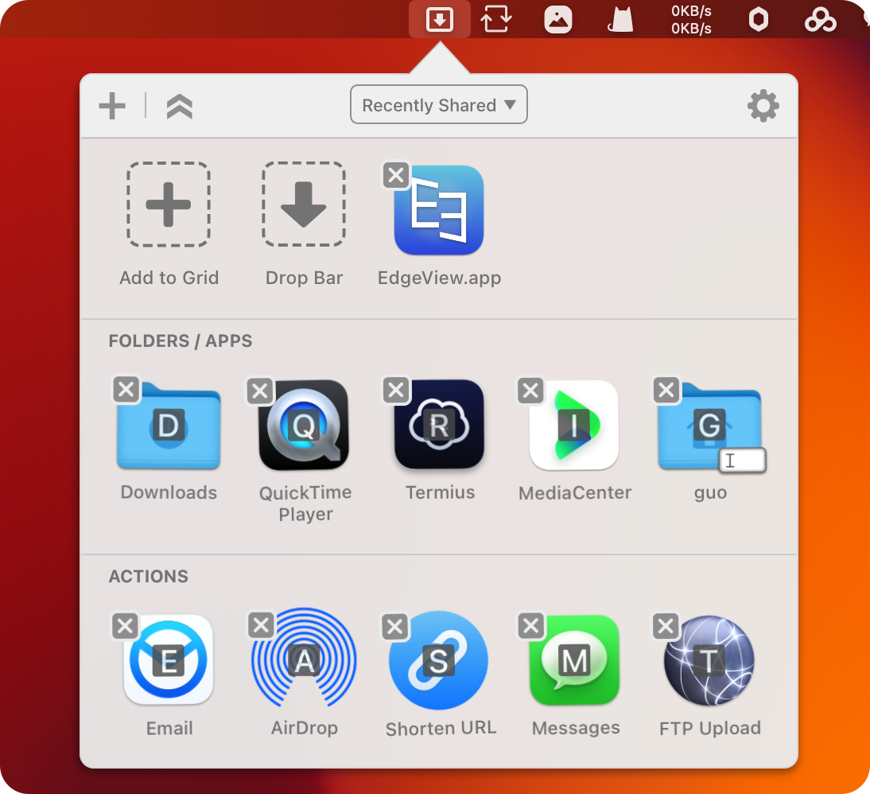Remove Downloads with its X button
The height and width of the screenshot is (794, 870).
pos(126,389)
